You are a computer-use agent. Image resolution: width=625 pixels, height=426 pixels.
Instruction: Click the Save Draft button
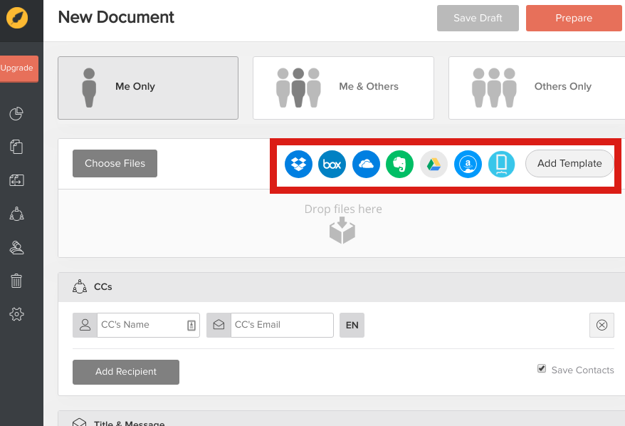pyautogui.click(x=478, y=18)
